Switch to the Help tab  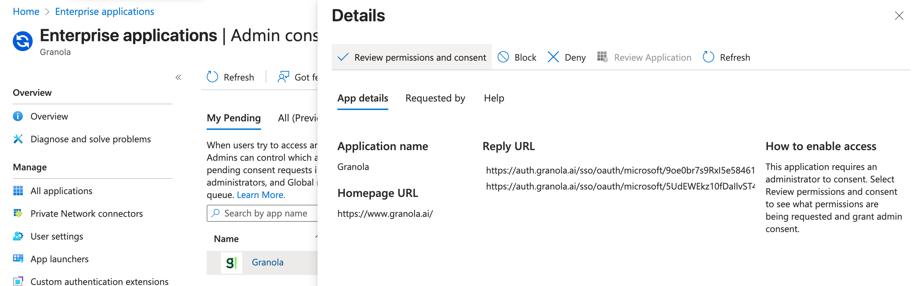[494, 98]
